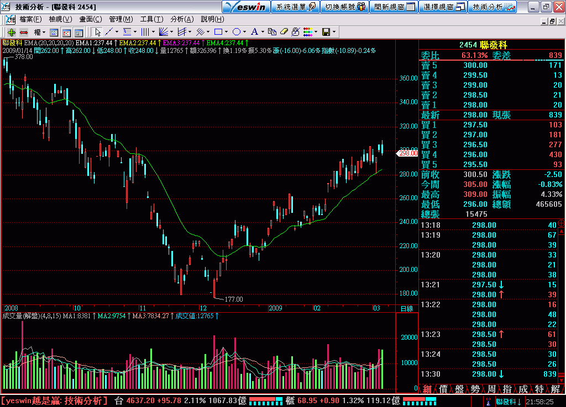This screenshot has width=566, height=407.
Task: Click the Yeswin logo button
Action: point(246,7)
